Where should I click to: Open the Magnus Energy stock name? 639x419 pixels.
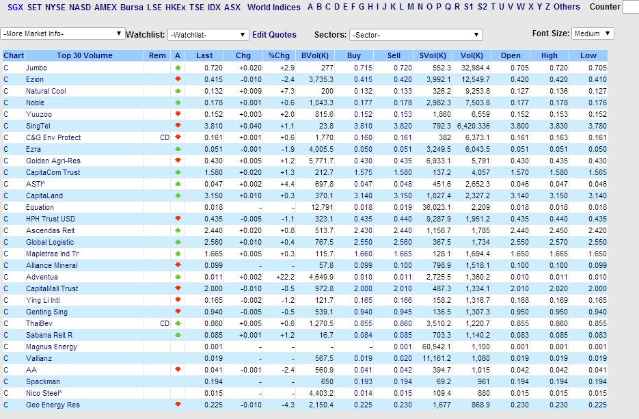click(x=51, y=347)
